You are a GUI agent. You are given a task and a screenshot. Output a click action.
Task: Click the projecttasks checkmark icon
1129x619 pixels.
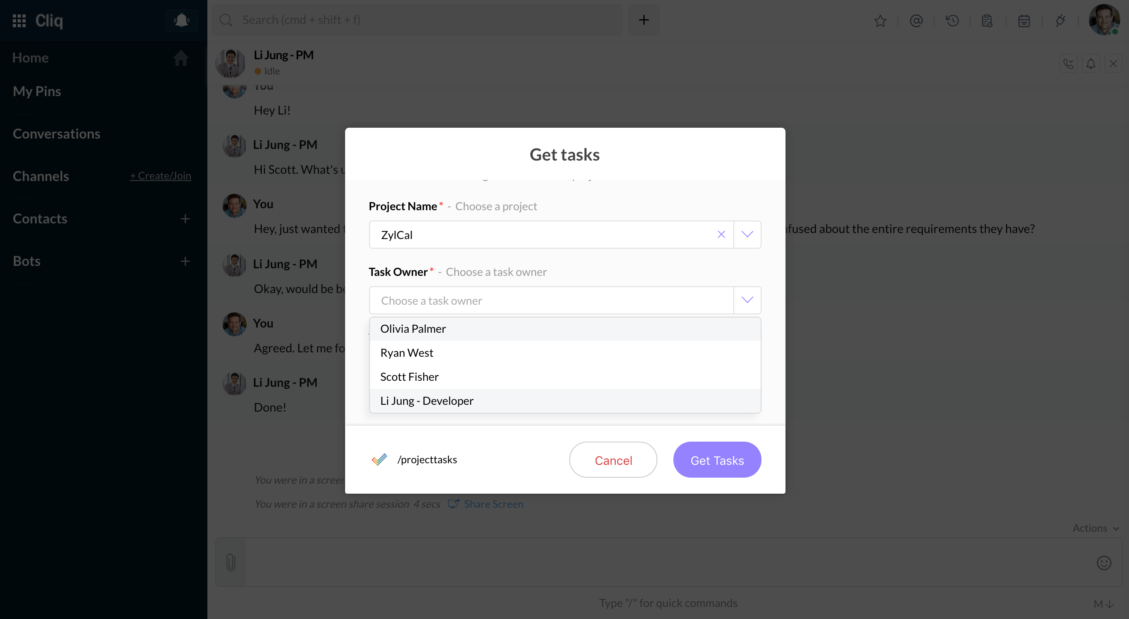tap(380, 459)
